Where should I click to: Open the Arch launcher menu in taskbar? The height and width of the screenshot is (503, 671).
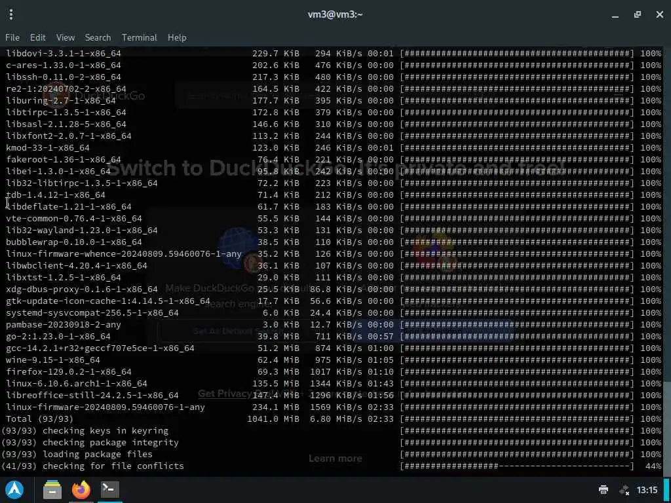pos(14,490)
